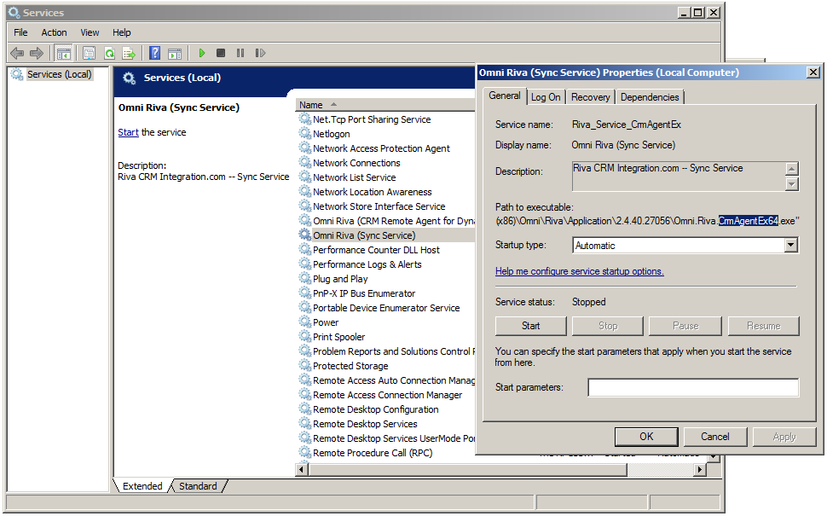This screenshot has width=827, height=516.
Task: Click gear icon beside Omni Riva (Sync Service)
Action: tap(305, 235)
